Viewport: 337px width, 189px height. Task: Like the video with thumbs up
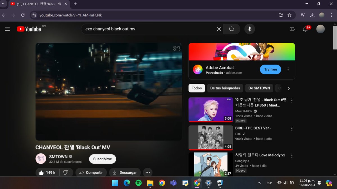41,172
